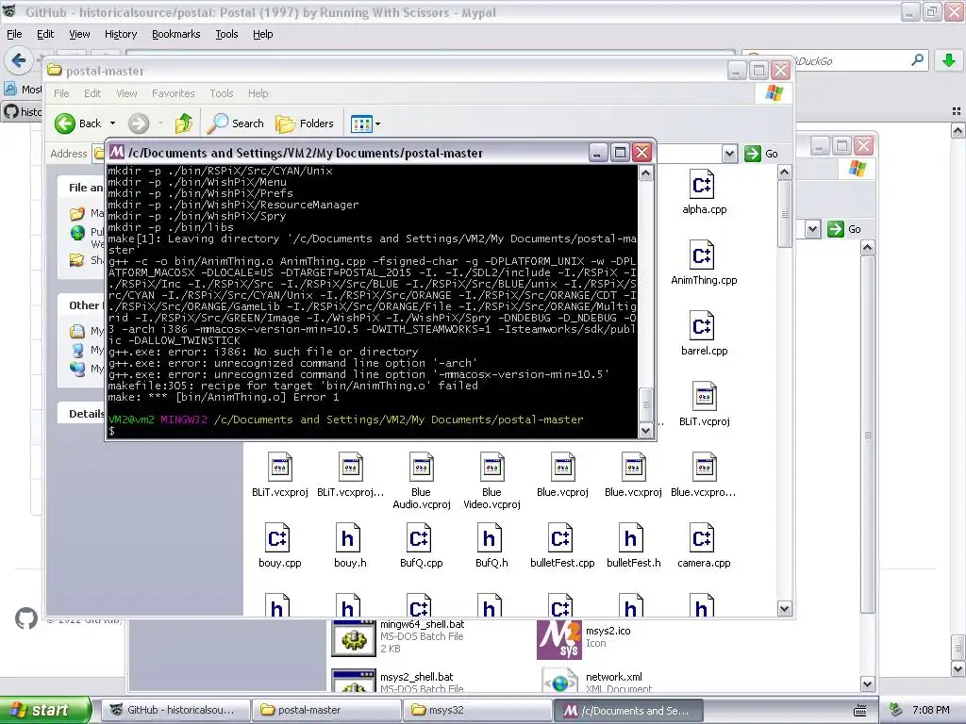Viewport: 966px width, 724px height.
Task: Switch to msys32 taskbar button
Action: (x=477, y=711)
